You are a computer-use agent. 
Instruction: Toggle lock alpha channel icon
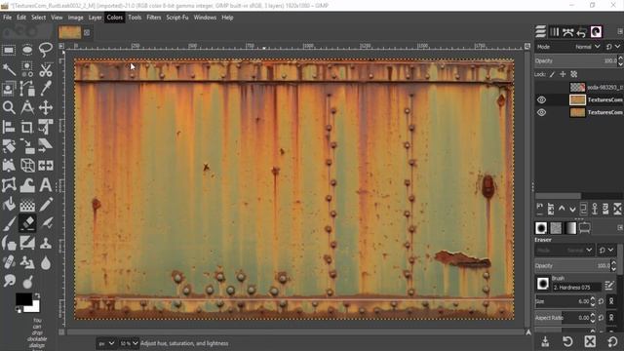click(x=574, y=74)
